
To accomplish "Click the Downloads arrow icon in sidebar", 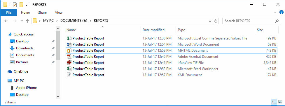I will point(12,48).
